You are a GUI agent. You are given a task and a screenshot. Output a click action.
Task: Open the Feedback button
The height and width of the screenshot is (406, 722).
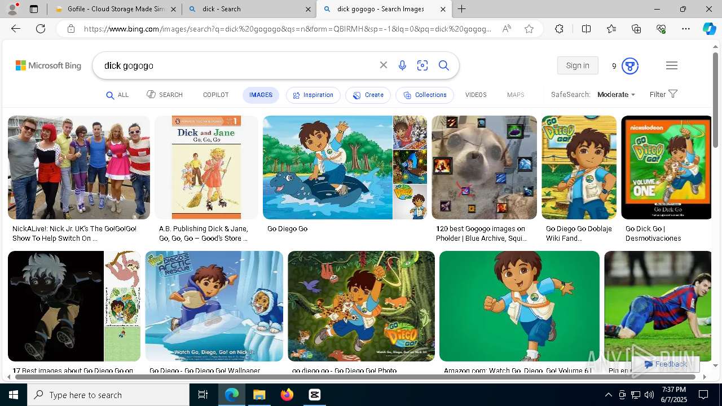tap(666, 364)
